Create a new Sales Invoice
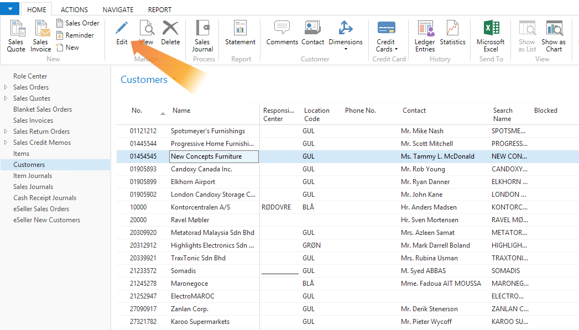The width and height of the screenshot is (579, 330). 40,36
